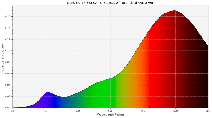Click the 600 tick label on x-axis

[x=143, y=111]
